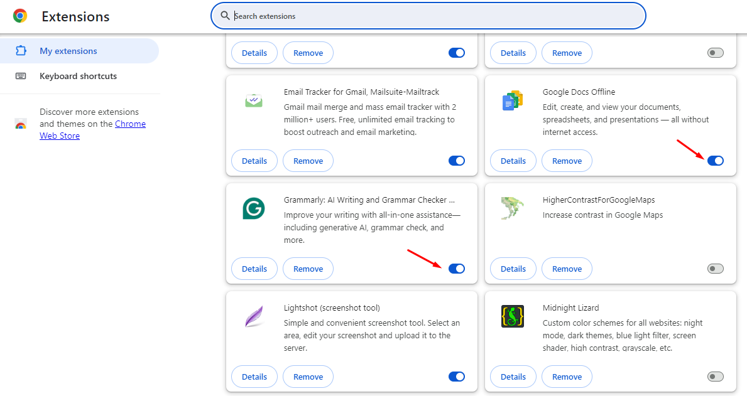Open the Chrome Web Store link
This screenshot has width=747, height=396.
pyautogui.click(x=130, y=124)
